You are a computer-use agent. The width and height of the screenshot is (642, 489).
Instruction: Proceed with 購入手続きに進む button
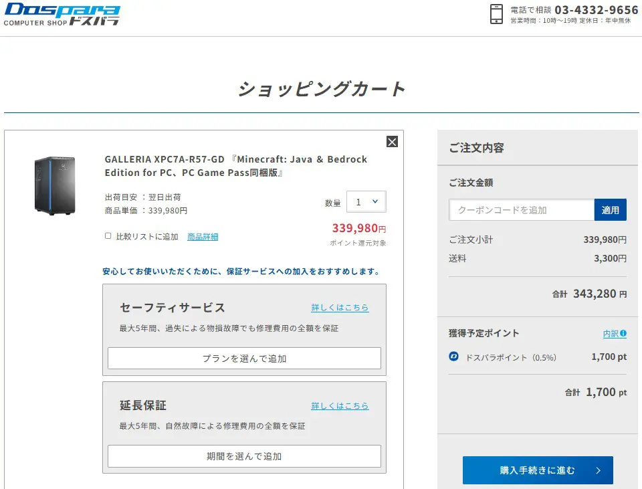coord(538,470)
